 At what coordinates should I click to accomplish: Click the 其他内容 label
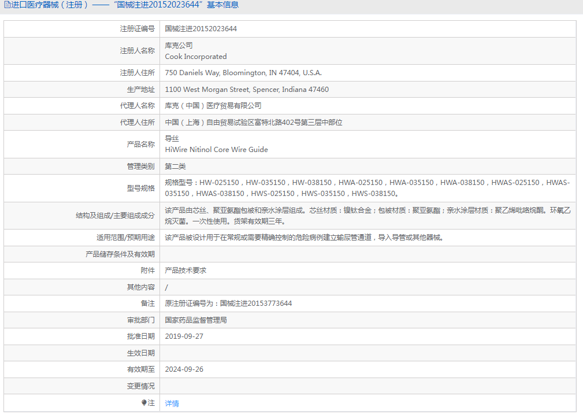(140, 287)
